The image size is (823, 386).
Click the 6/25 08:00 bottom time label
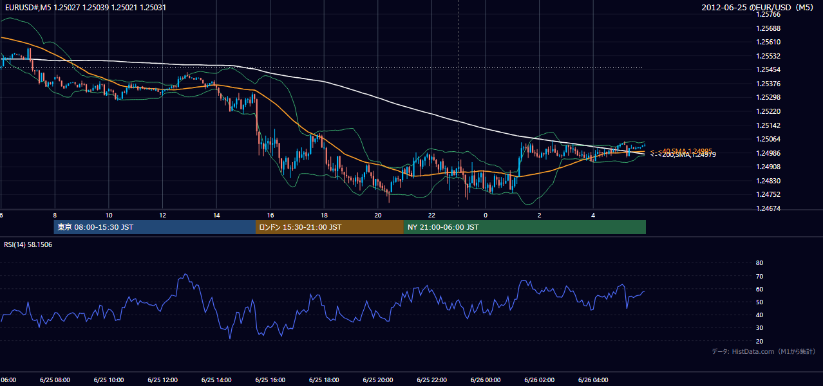55,380
